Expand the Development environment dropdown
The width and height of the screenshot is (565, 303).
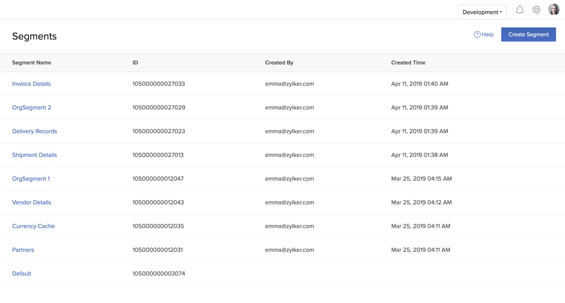[x=482, y=12]
